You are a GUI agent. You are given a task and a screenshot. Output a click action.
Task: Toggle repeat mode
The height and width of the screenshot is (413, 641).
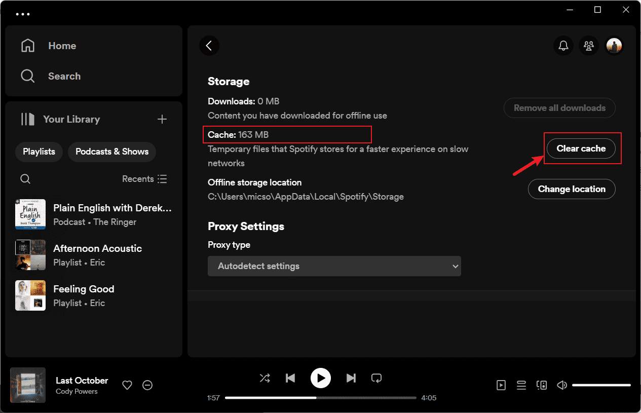pos(376,378)
